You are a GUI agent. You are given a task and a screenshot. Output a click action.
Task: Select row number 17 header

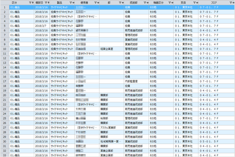5,81
